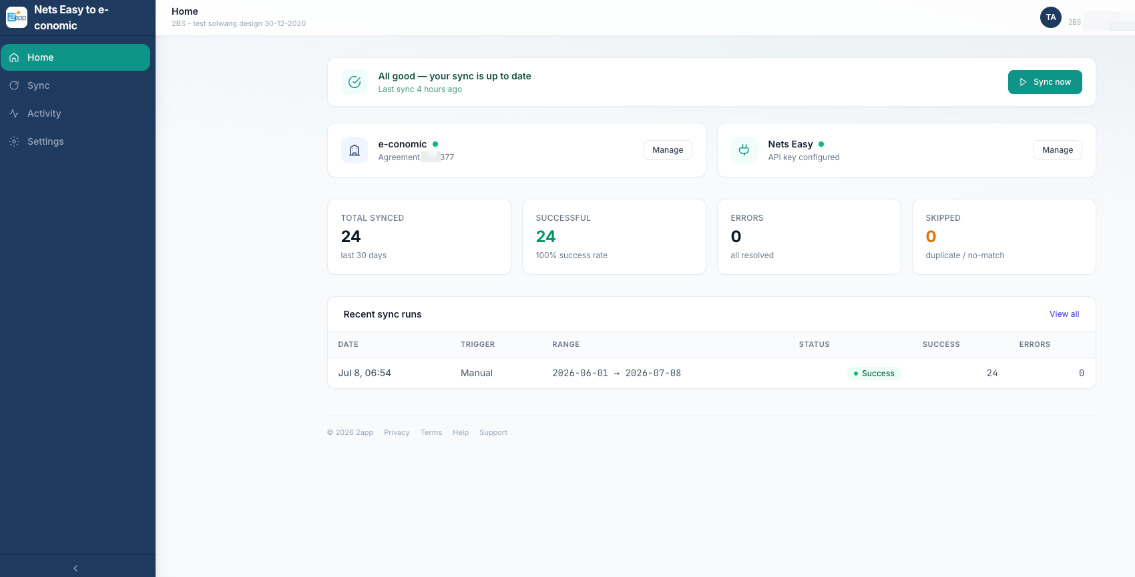Screen dimensions: 1135x577
Task: Open the Privacy footer link
Action: click(x=397, y=432)
